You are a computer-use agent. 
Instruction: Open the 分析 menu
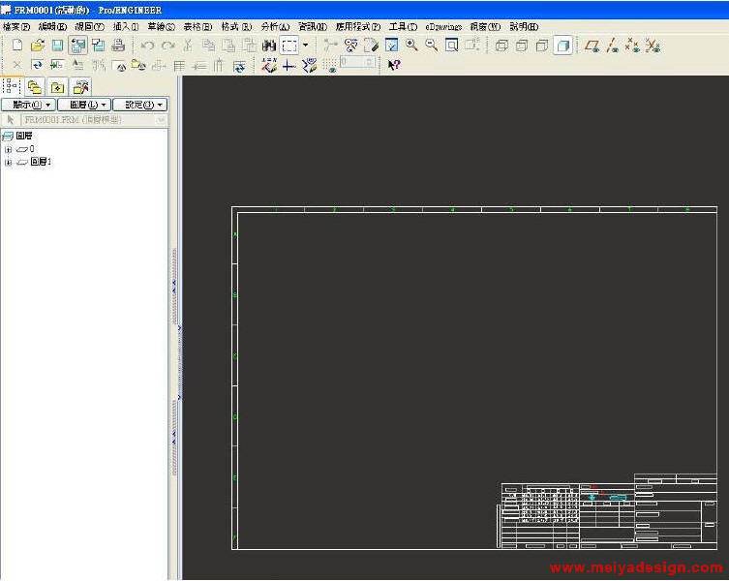[275, 27]
